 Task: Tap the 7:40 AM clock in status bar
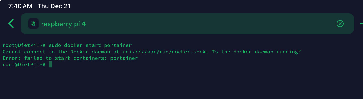[20, 6]
